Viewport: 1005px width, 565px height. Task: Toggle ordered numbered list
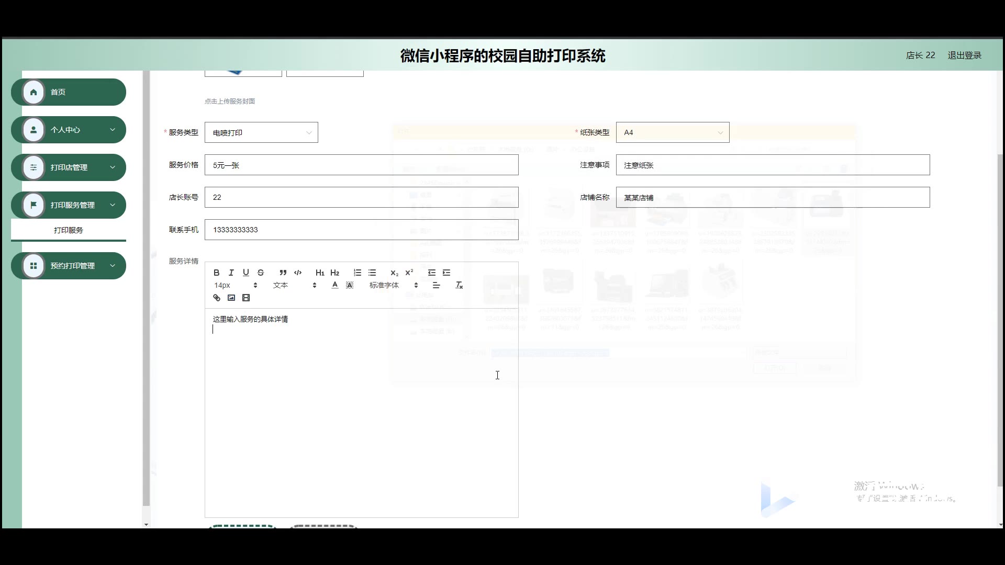click(358, 273)
